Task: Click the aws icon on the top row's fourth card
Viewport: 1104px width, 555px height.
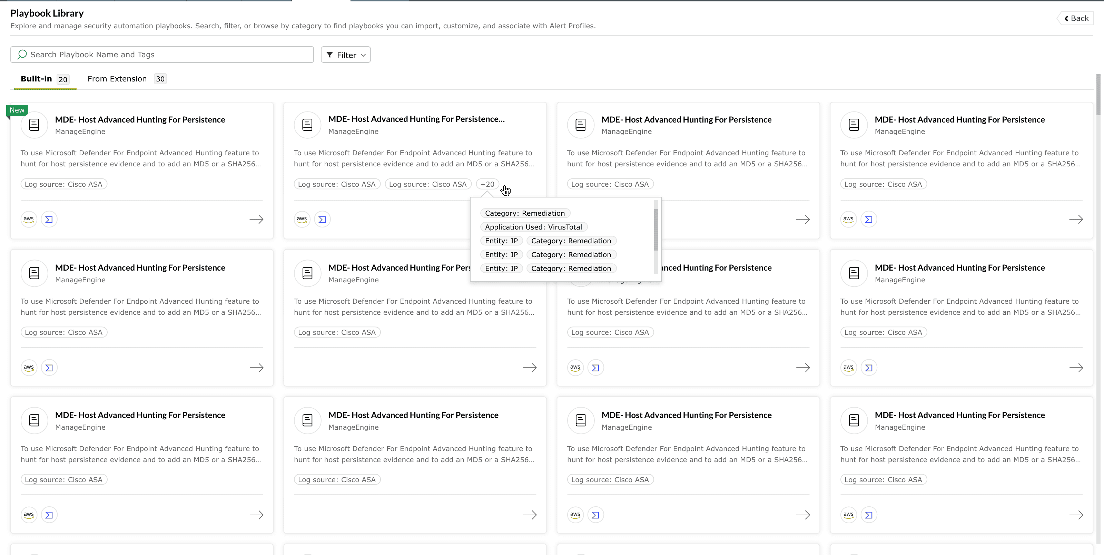Action: coord(848,219)
